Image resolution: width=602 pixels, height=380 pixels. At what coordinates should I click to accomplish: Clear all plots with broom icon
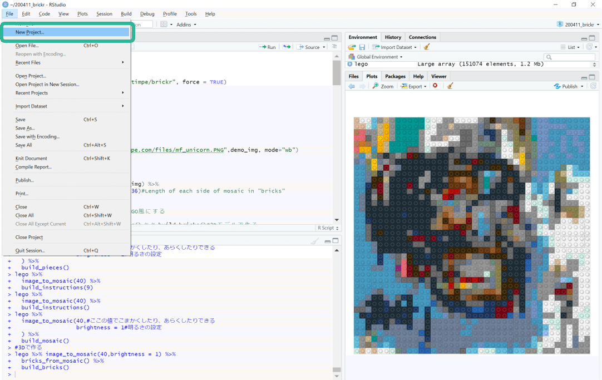[450, 86]
